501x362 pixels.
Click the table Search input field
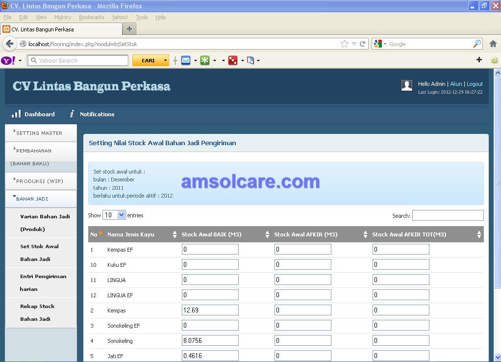448,215
